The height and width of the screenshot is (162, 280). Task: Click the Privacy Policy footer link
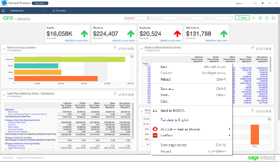click(8, 158)
